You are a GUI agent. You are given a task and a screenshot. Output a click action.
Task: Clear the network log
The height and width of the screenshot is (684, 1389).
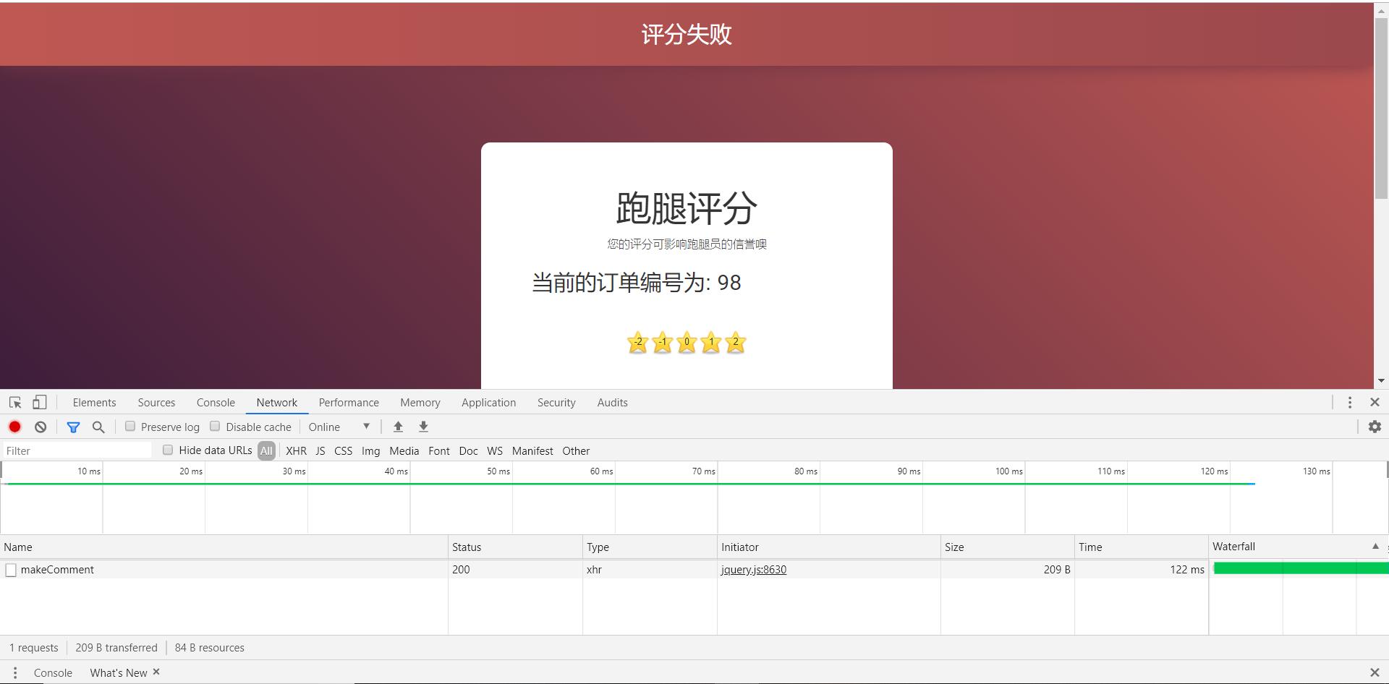point(41,427)
